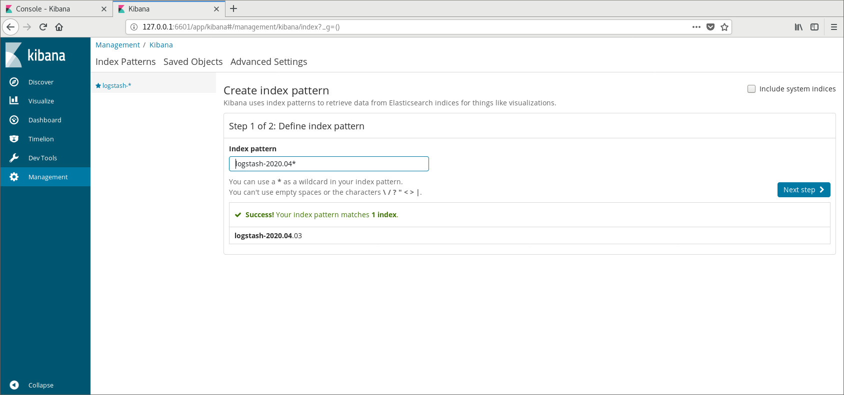Open Dev Tools in the sidebar
This screenshot has height=395, width=844.
(x=42, y=158)
